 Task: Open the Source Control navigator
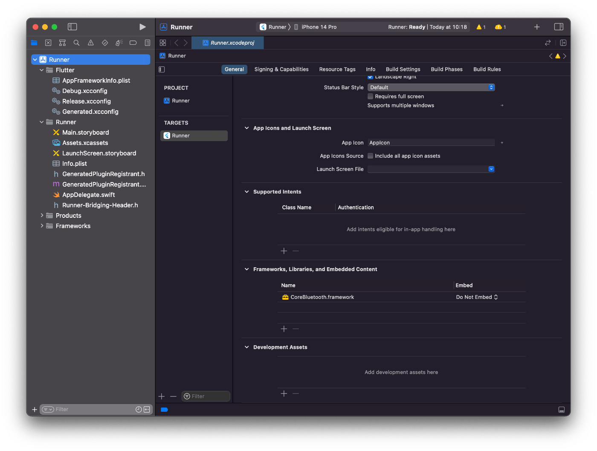[48, 43]
